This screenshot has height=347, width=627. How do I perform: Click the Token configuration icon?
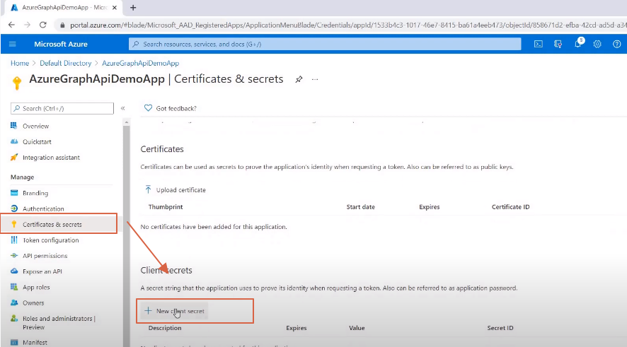tap(14, 240)
